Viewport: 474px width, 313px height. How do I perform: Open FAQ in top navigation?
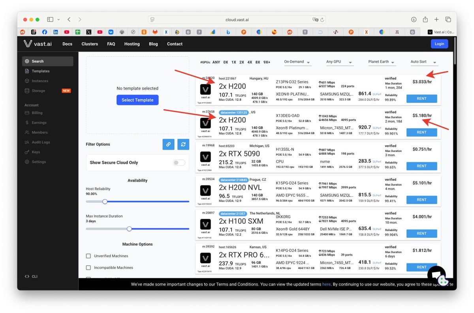click(x=111, y=44)
